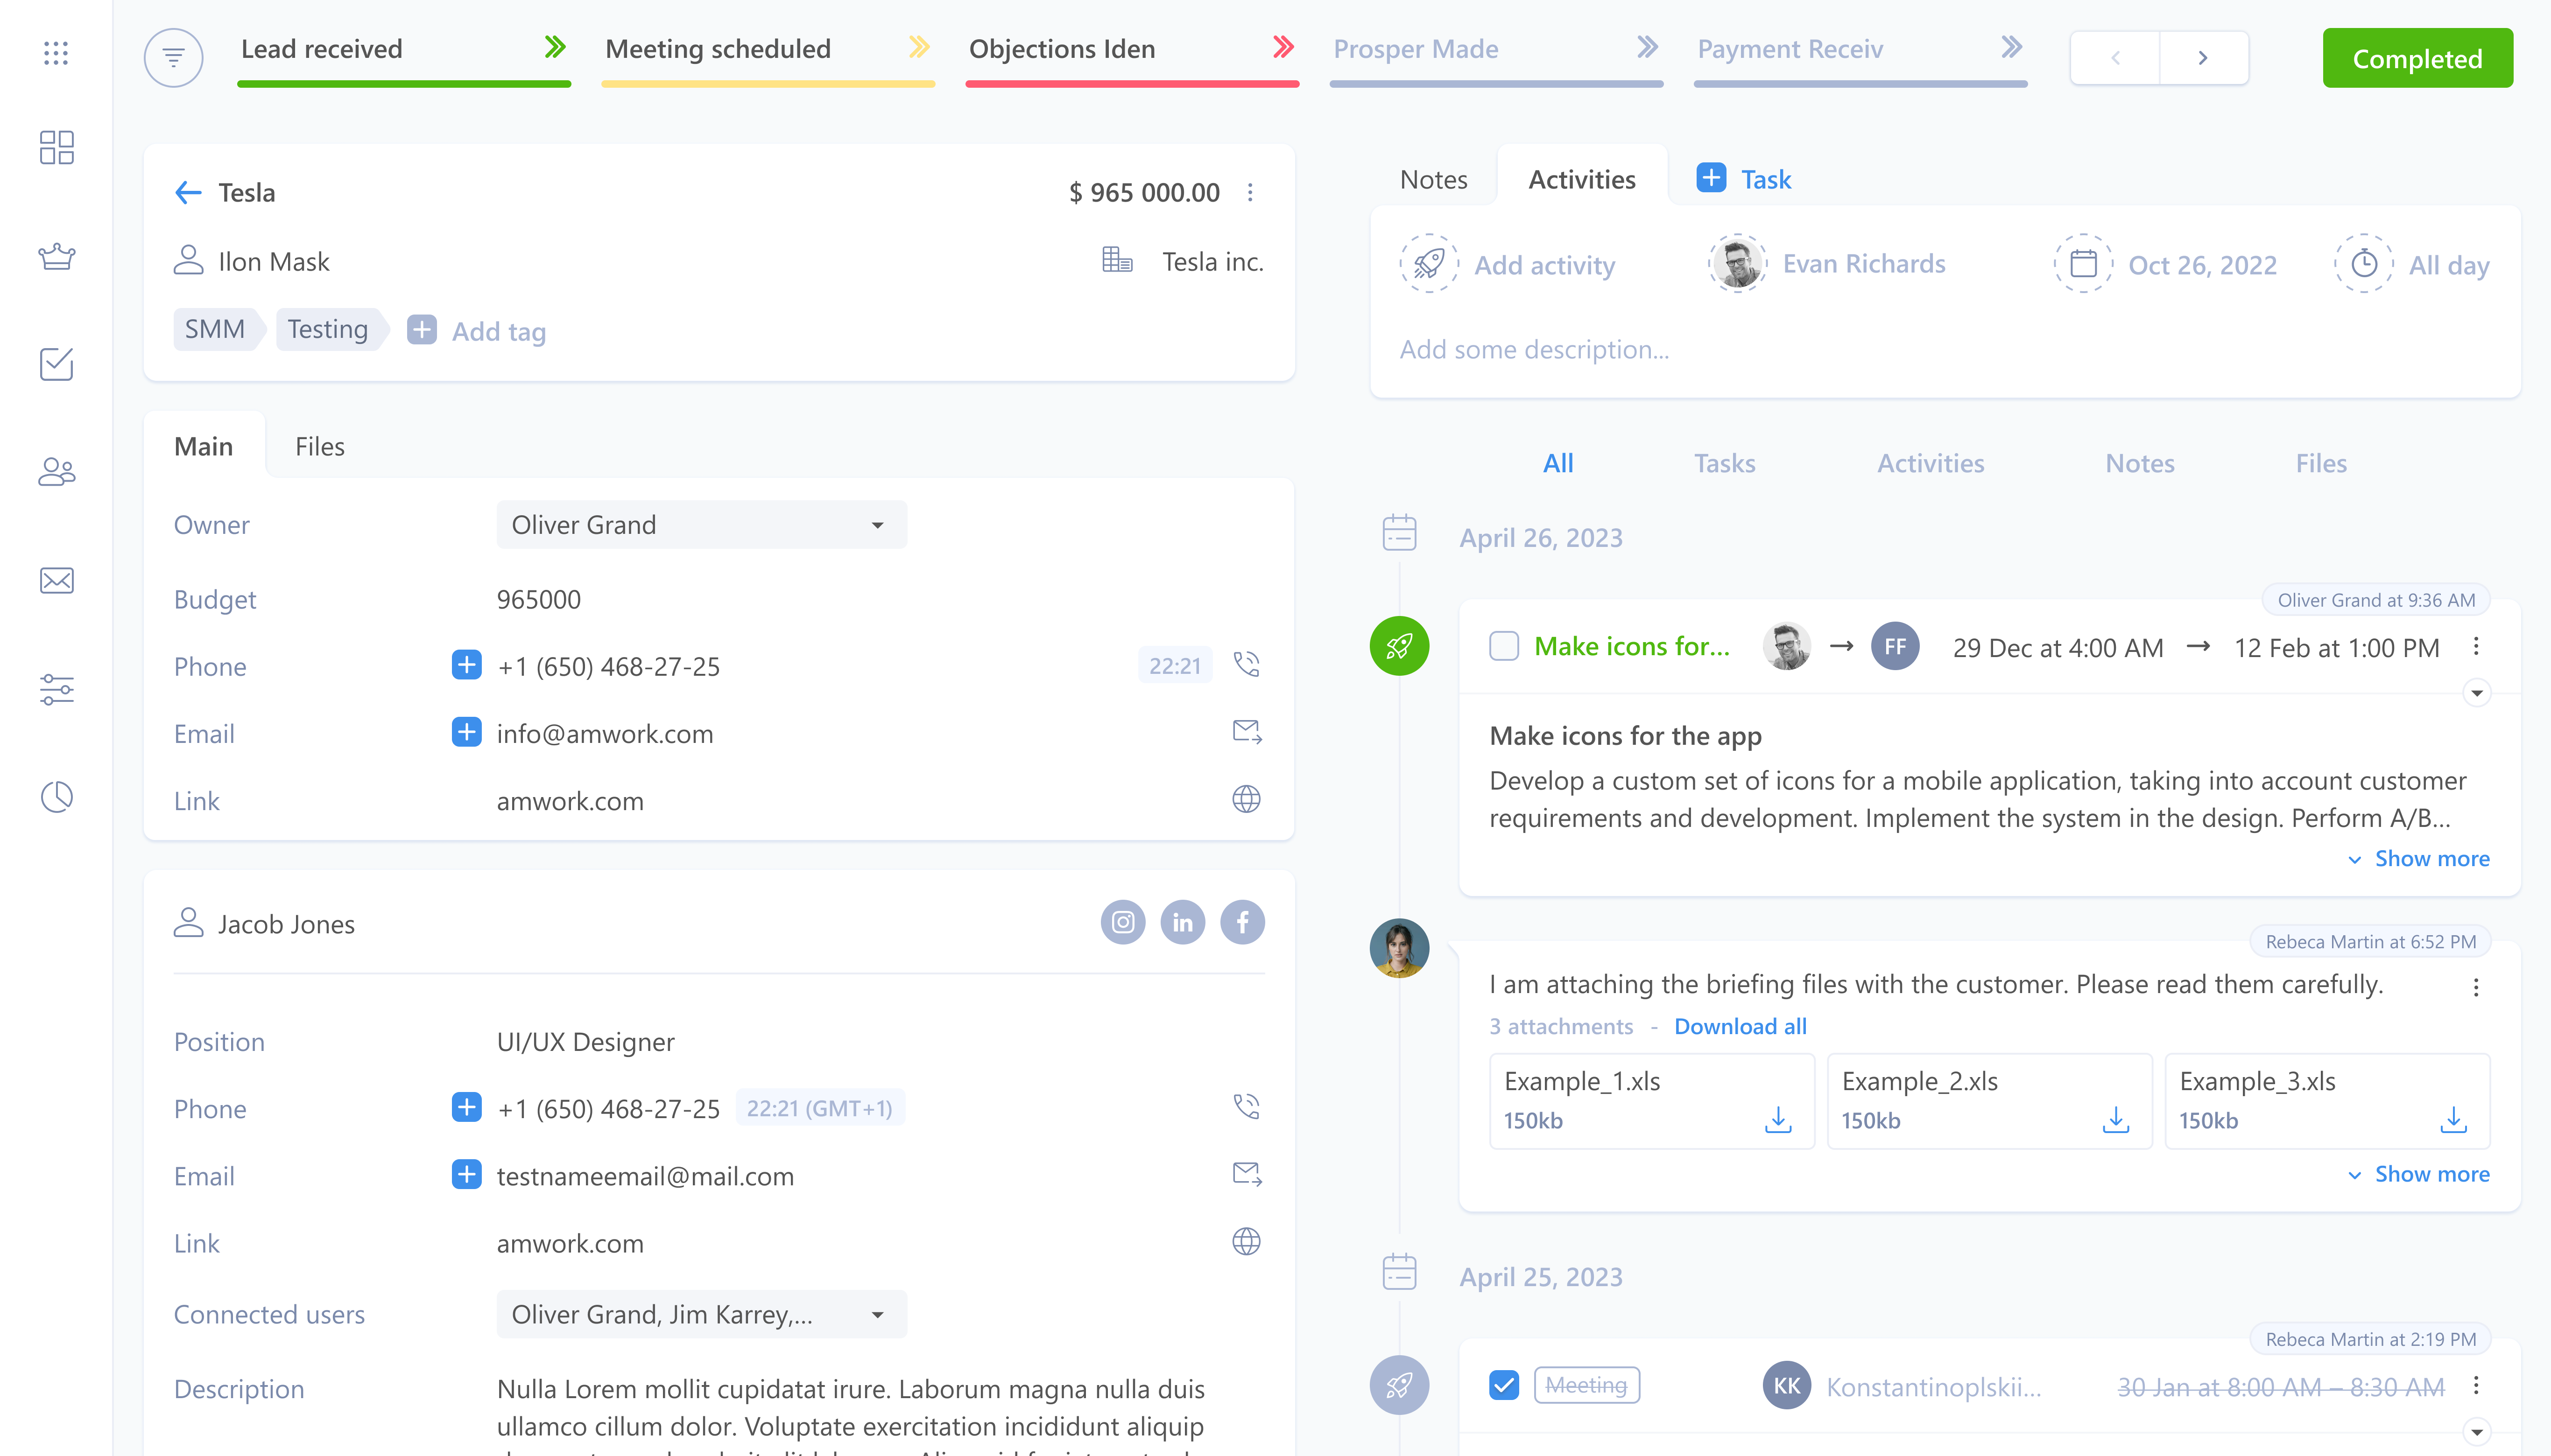Open the reports pie chart icon in sidebar
This screenshot has width=2551, height=1456.
click(x=56, y=797)
